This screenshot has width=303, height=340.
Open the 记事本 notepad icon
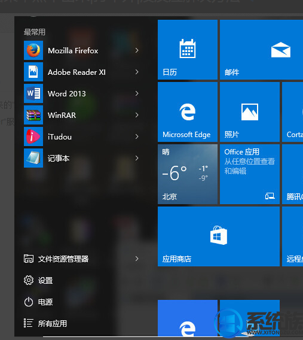33,158
